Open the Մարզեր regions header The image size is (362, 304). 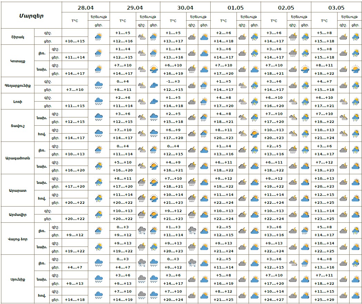[31, 15]
